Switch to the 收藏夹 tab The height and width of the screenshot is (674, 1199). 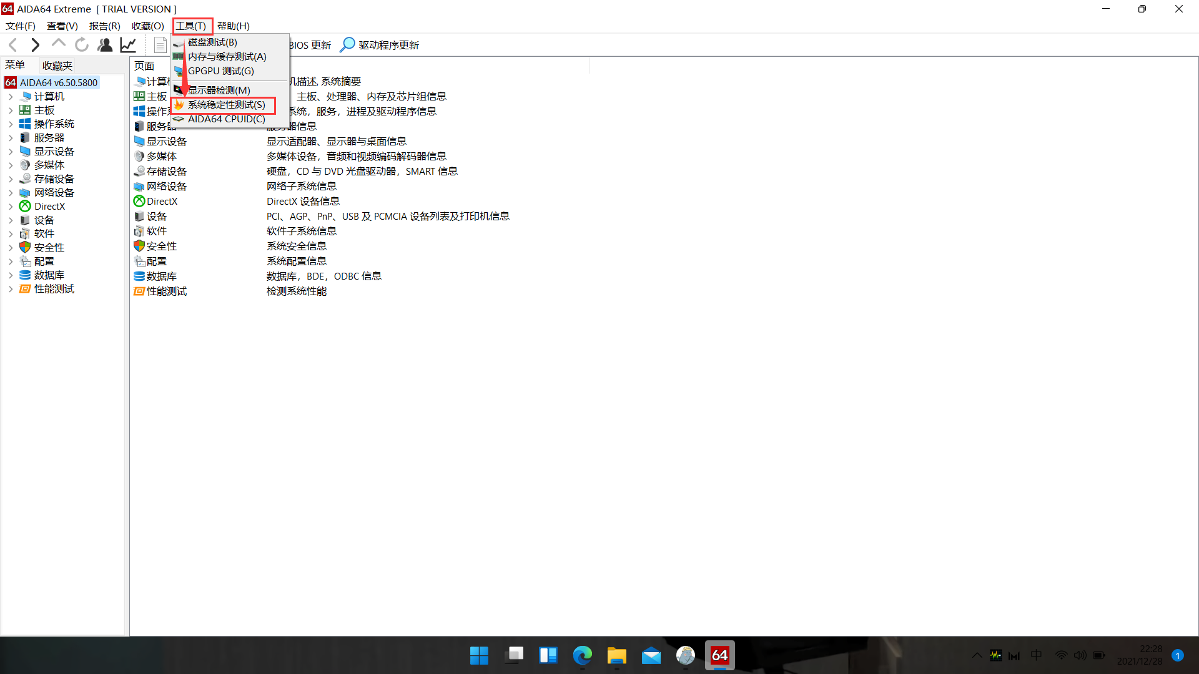pos(56,65)
